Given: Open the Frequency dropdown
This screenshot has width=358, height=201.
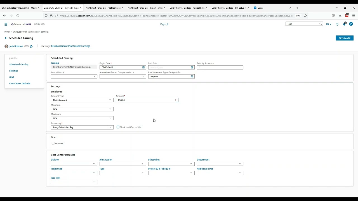Looking at the screenshot, I should (x=110, y=127).
